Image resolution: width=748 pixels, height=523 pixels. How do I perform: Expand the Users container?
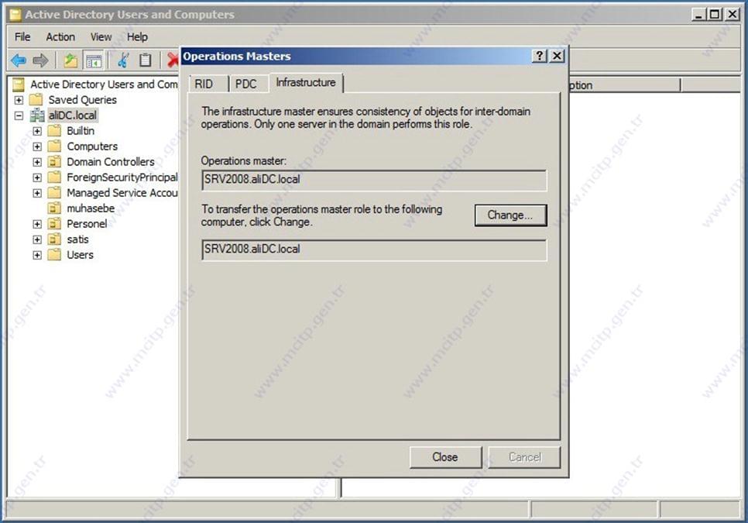[37, 255]
